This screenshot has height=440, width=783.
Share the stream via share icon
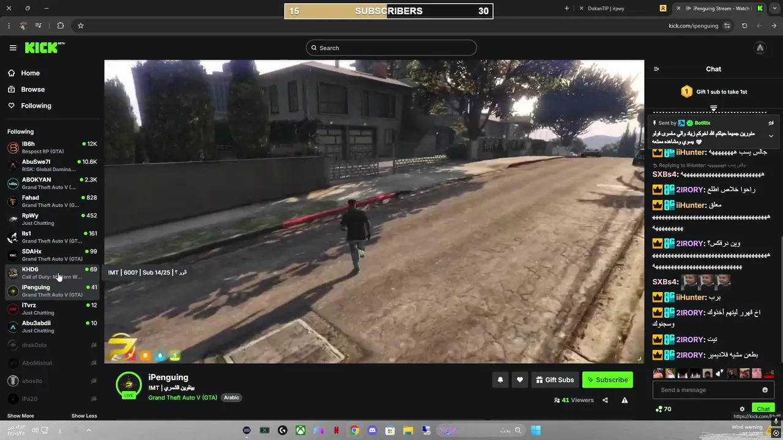tap(605, 400)
